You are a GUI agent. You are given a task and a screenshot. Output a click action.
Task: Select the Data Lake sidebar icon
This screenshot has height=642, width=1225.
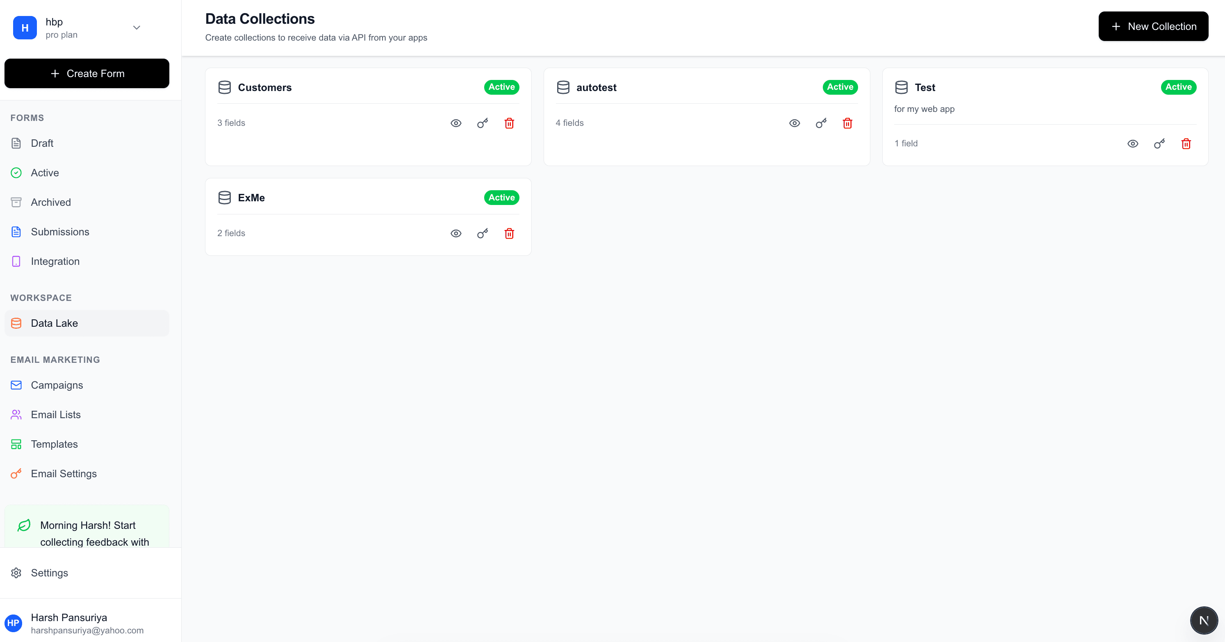(16, 323)
